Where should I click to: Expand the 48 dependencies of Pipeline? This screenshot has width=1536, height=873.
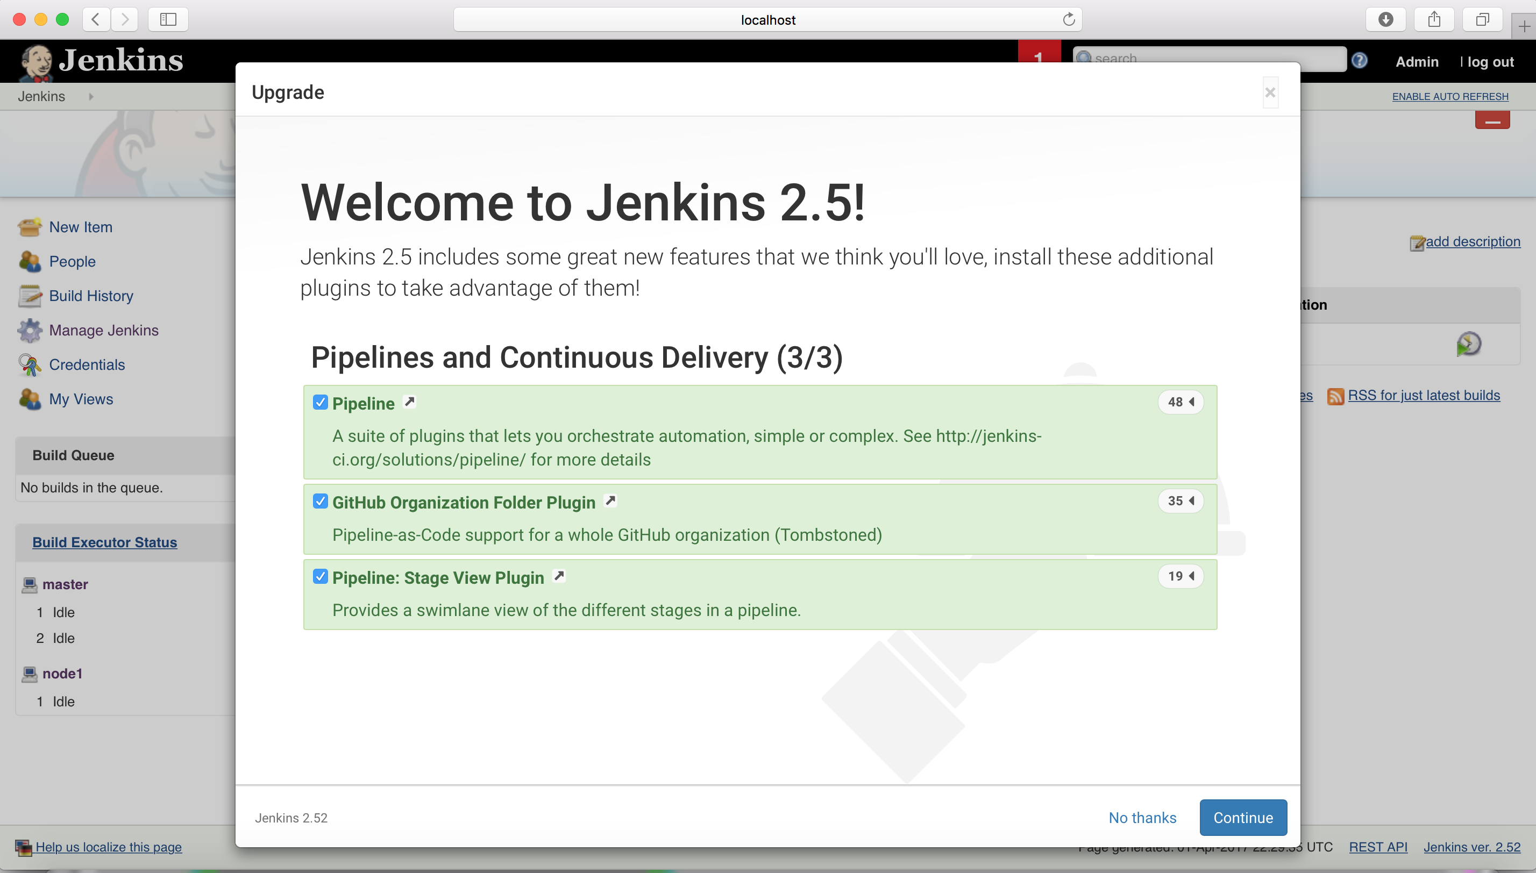(x=1181, y=402)
